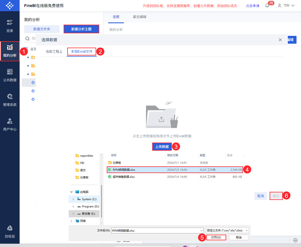
Task: Select the 此电脑 computer icon
Action: point(77,192)
